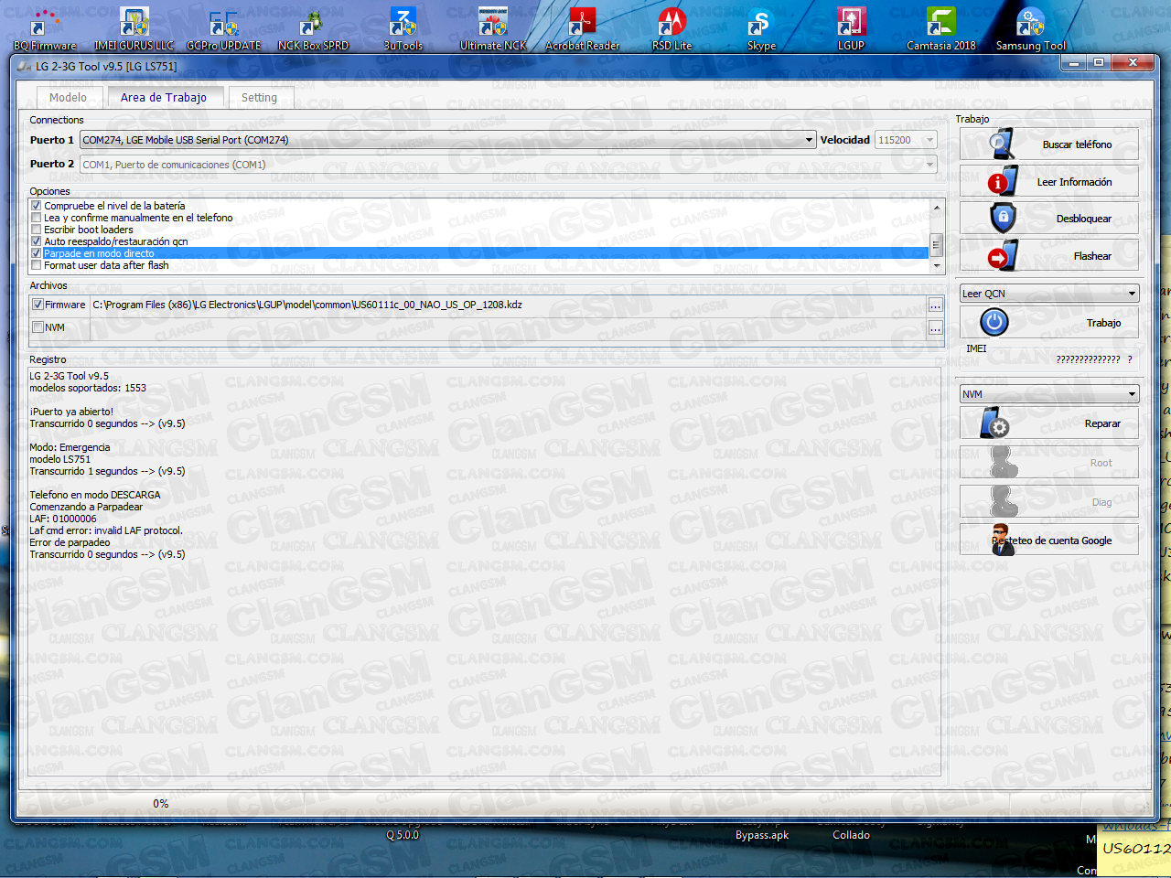Open Ultimate NCK shortcut
Viewport: 1171px width, 878px height.
click(x=492, y=27)
